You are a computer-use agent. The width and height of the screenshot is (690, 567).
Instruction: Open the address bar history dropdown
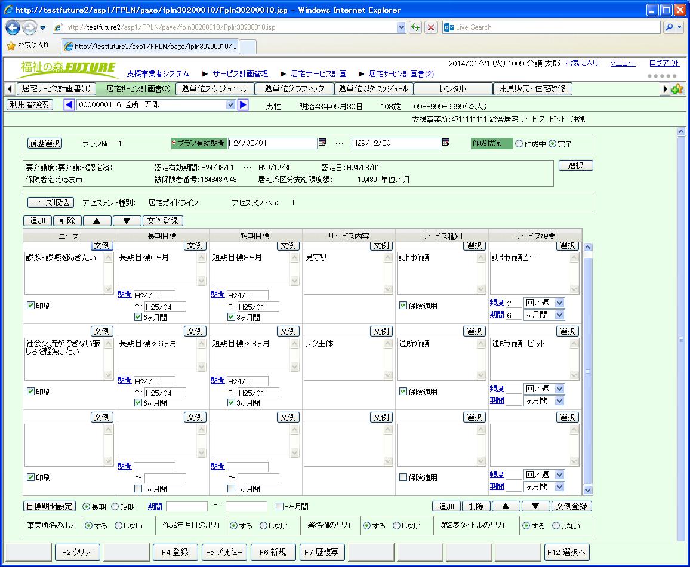click(x=401, y=27)
